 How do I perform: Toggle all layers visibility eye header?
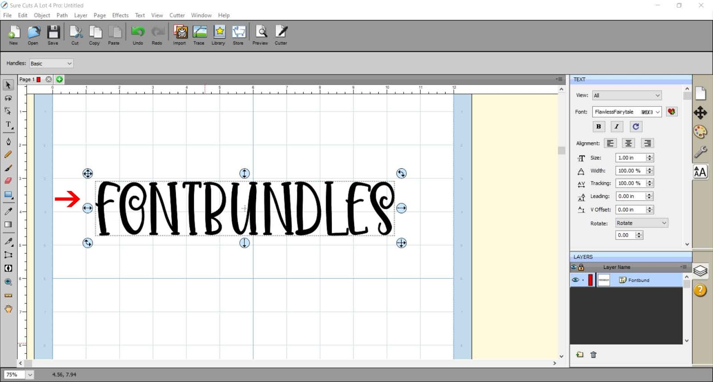(574, 267)
